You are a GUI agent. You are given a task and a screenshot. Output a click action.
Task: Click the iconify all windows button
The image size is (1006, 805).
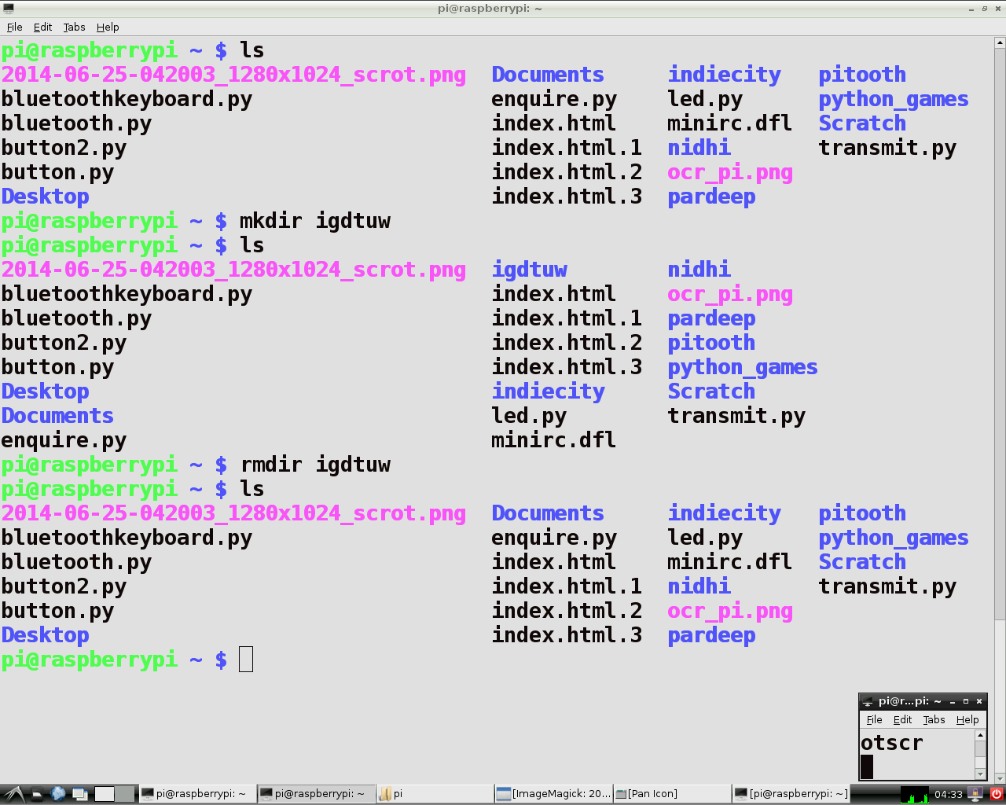79,794
